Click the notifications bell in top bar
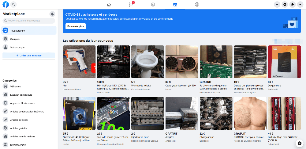Image resolution: width=306 pixels, height=149 pixels. point(292,5)
